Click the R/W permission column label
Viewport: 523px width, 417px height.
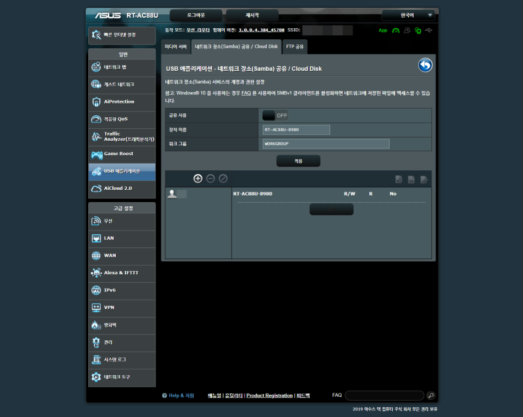(x=350, y=194)
